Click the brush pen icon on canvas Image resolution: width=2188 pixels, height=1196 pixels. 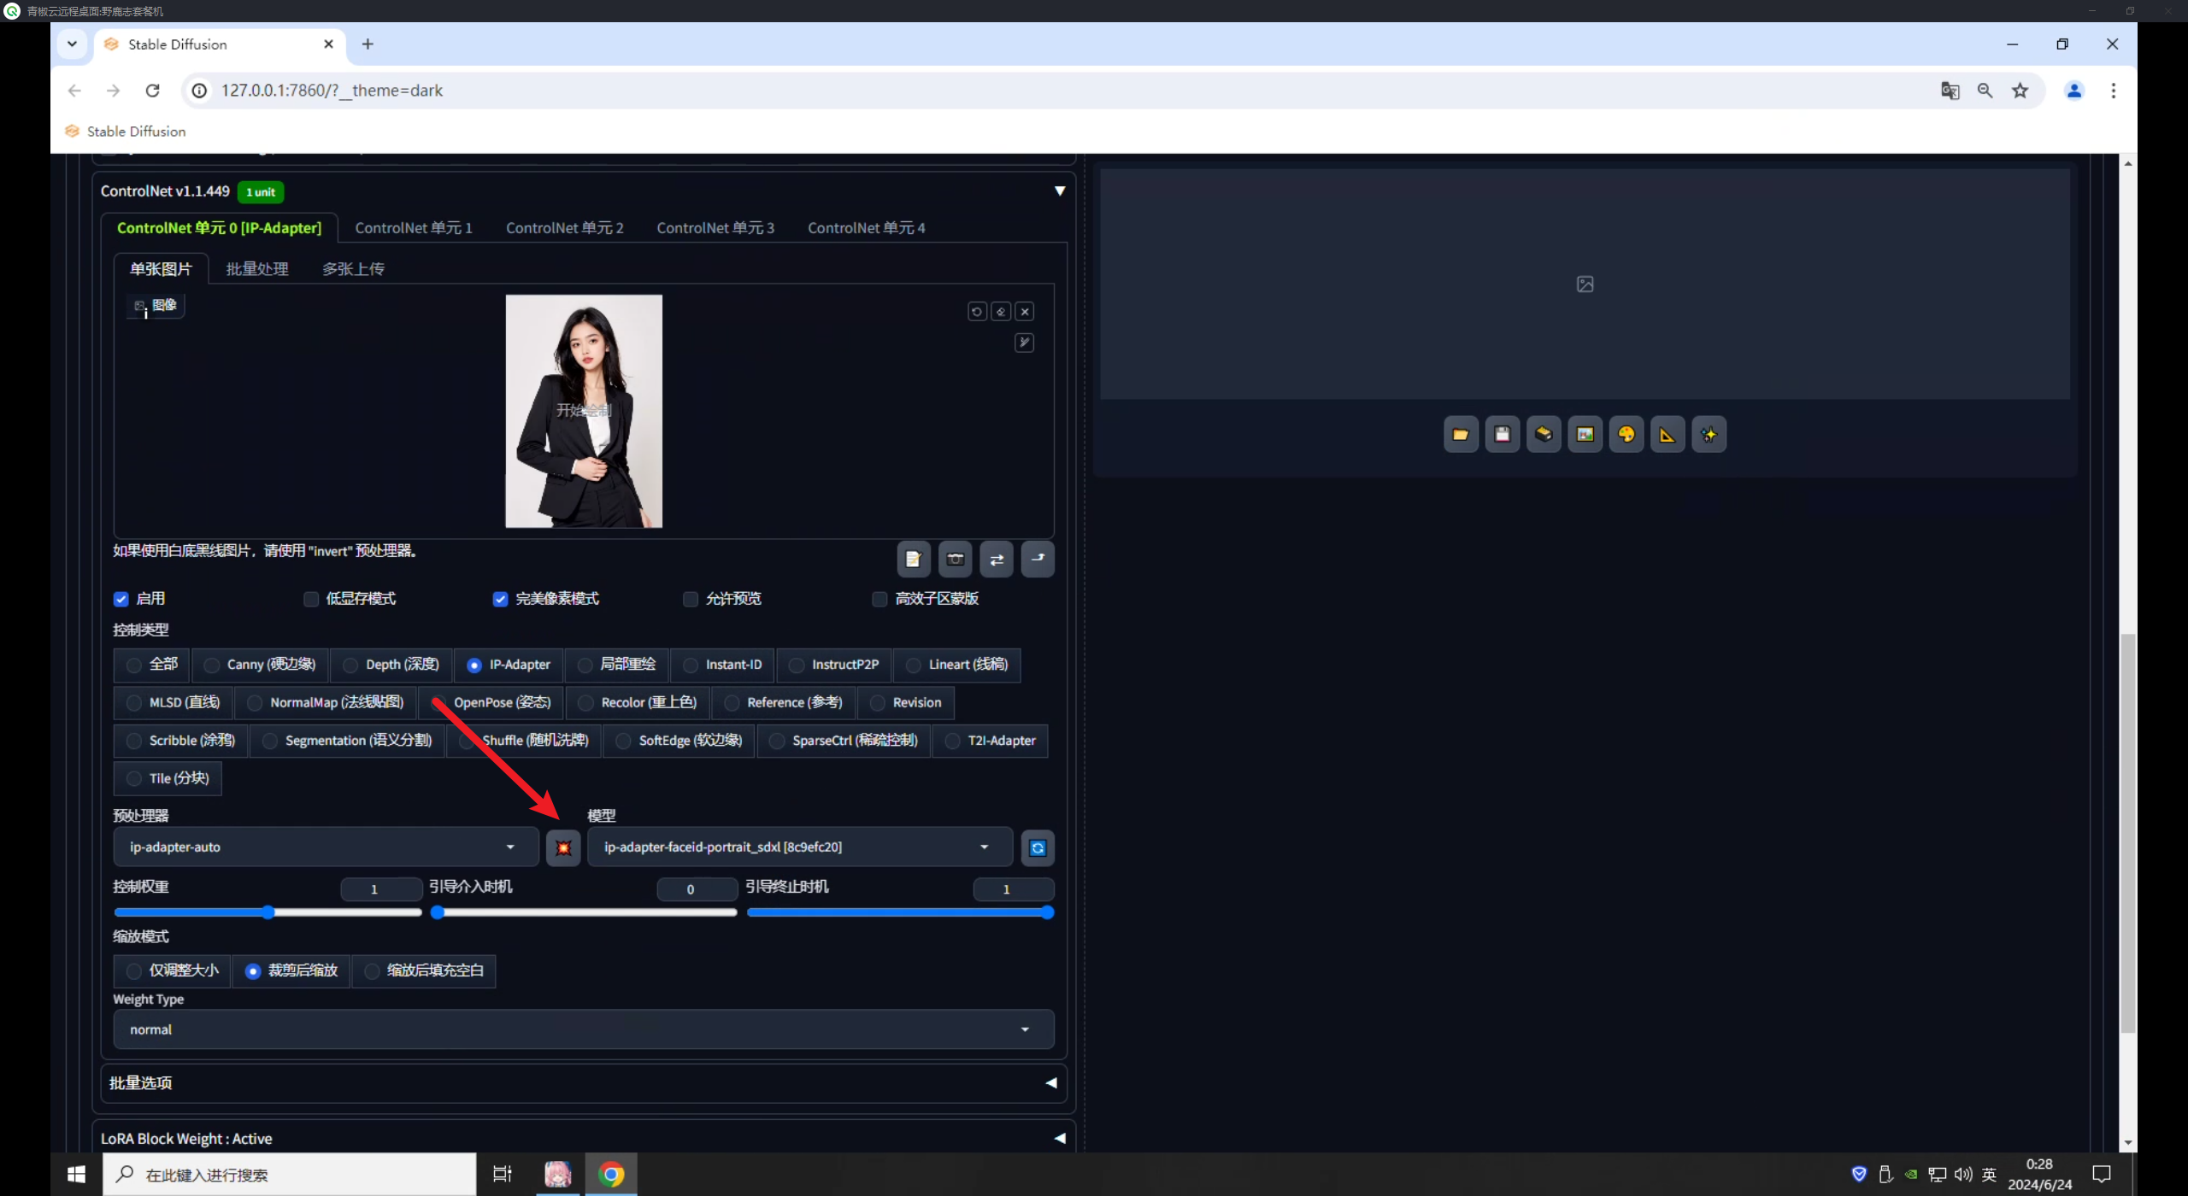point(1024,343)
